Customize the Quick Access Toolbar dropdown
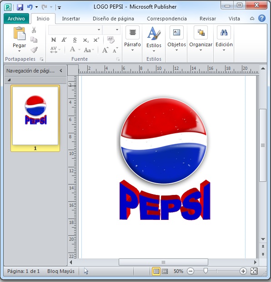271x282 pixels. pos(59,8)
